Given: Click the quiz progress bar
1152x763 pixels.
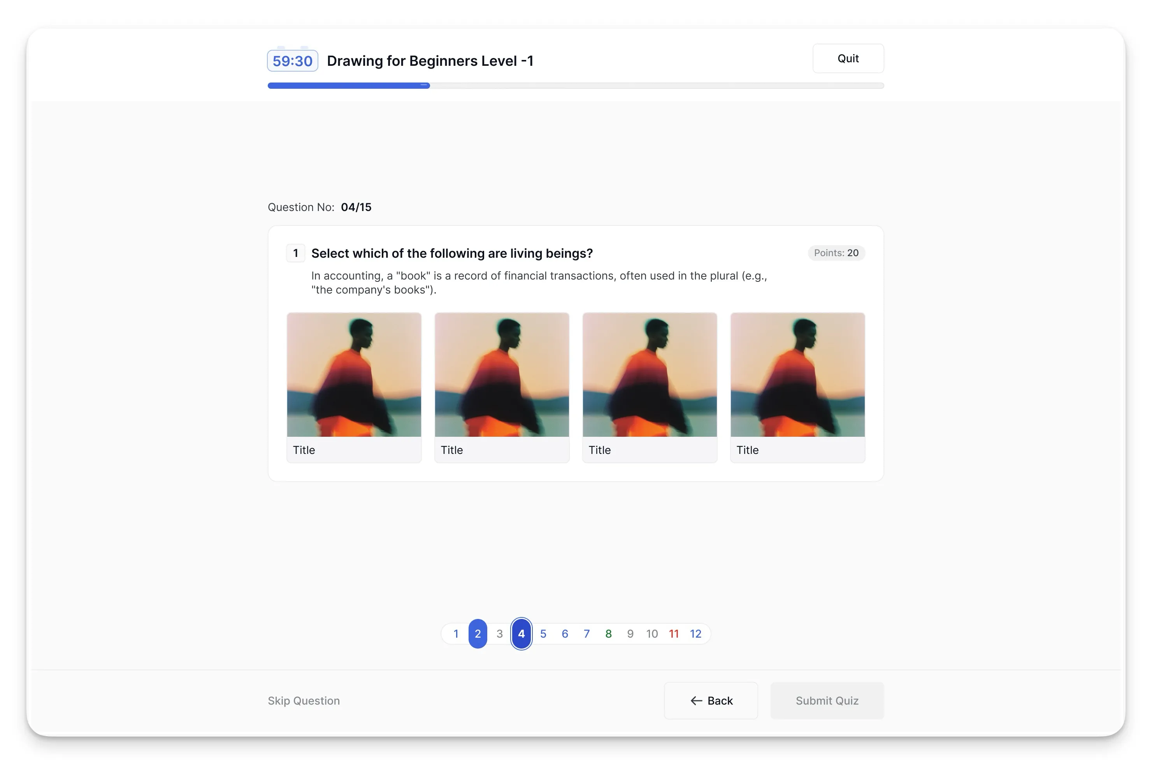Looking at the screenshot, I should click(x=576, y=86).
